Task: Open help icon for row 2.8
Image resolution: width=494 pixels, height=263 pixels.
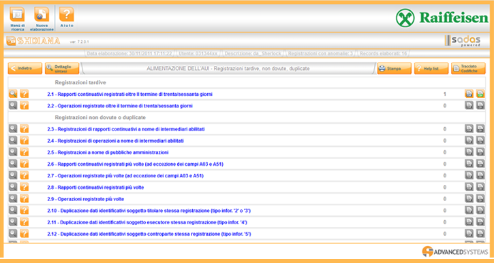Action: pos(25,187)
